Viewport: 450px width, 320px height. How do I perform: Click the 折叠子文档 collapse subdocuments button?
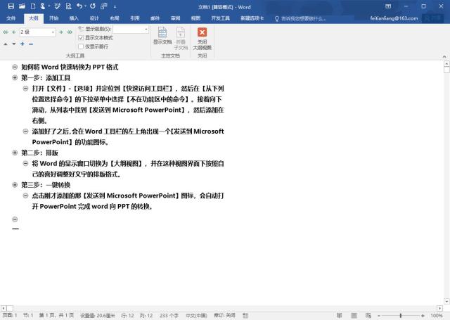click(x=181, y=39)
